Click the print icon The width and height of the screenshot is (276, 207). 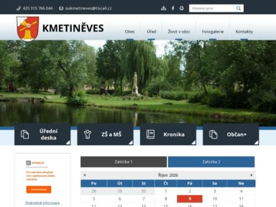182,8
